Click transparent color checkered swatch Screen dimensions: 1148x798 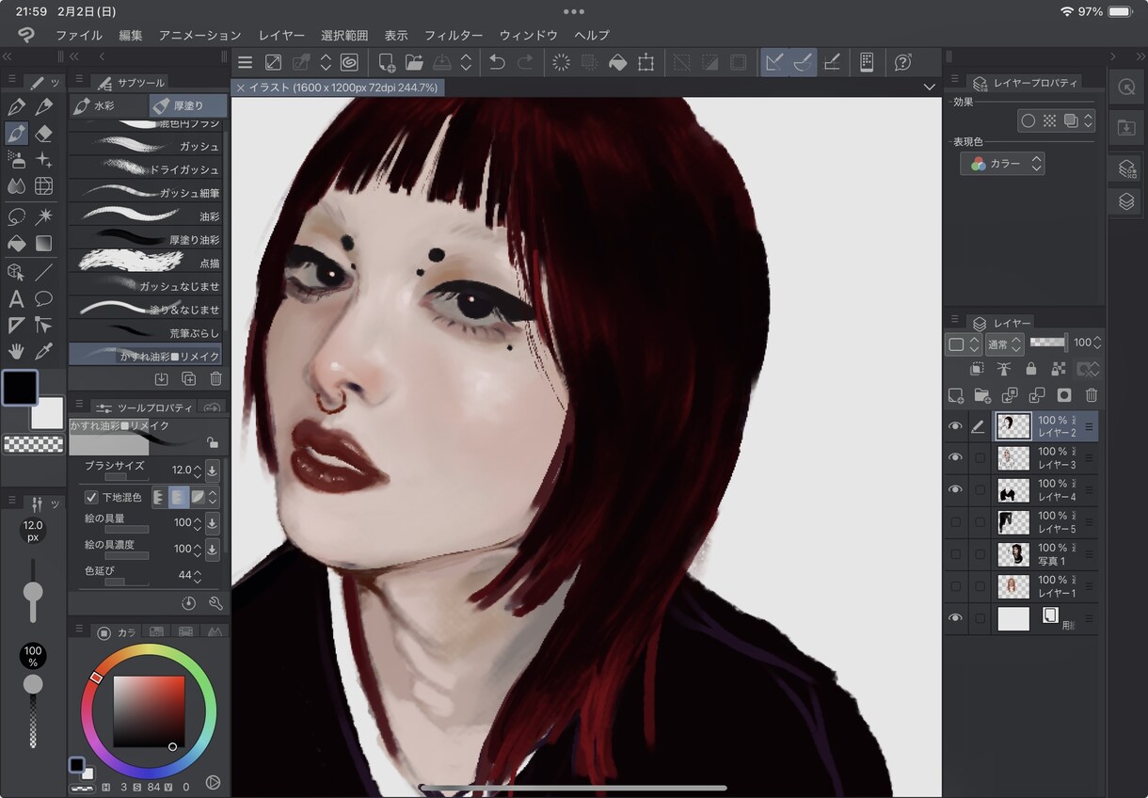(x=33, y=444)
